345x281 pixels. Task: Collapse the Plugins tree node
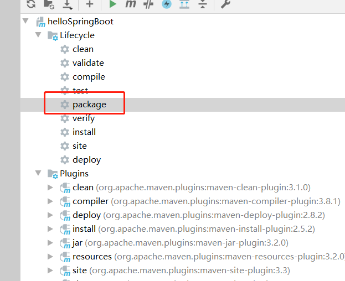click(x=38, y=173)
